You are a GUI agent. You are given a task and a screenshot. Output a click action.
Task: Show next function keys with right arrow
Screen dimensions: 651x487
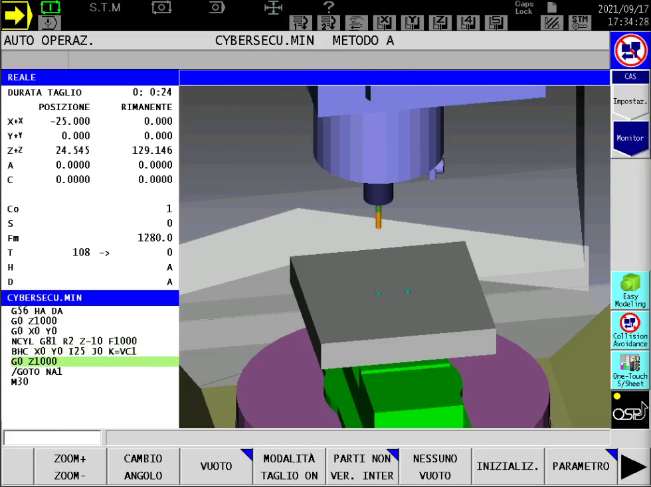[x=634, y=467]
